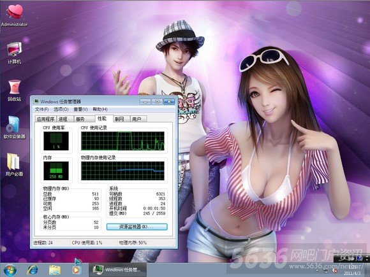370x277 pixels.
Task: Minimize the Task Manager window
Action: [x=145, y=101]
